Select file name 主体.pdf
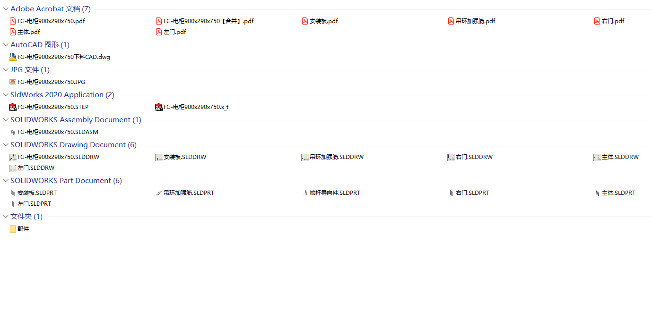Screen dimensions: 652x310 click(29, 32)
